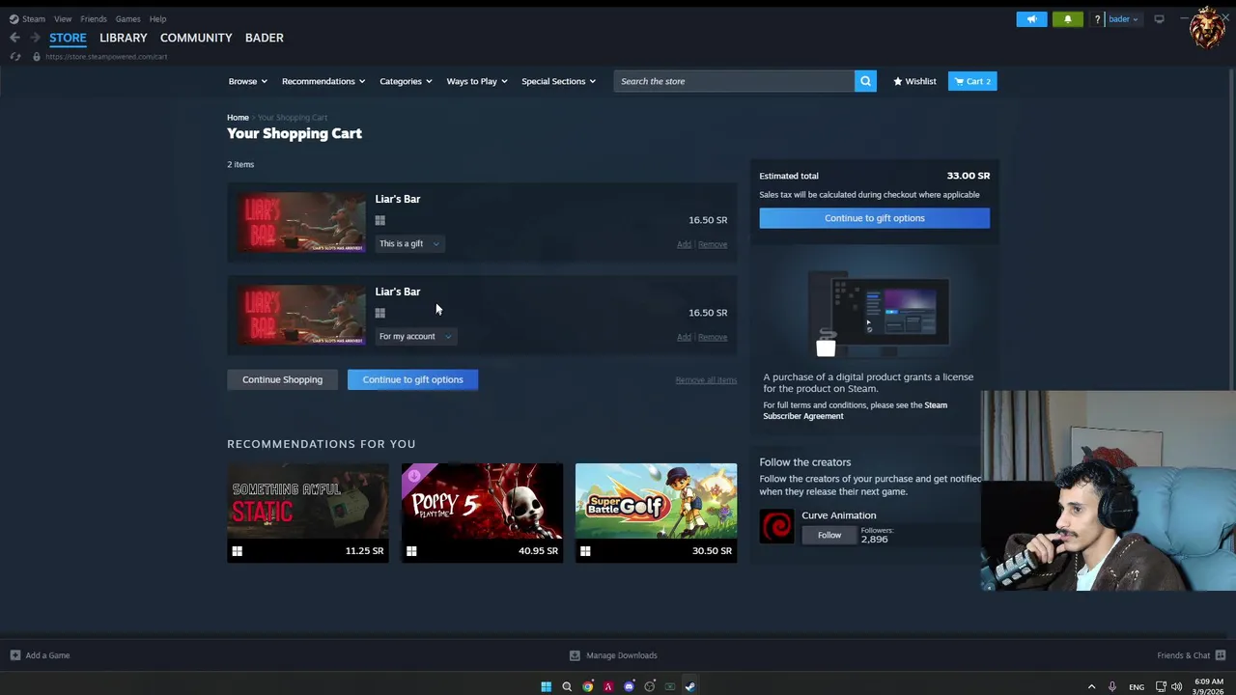Expand the Special Sections menu
This screenshot has height=695, width=1236.
pos(559,81)
